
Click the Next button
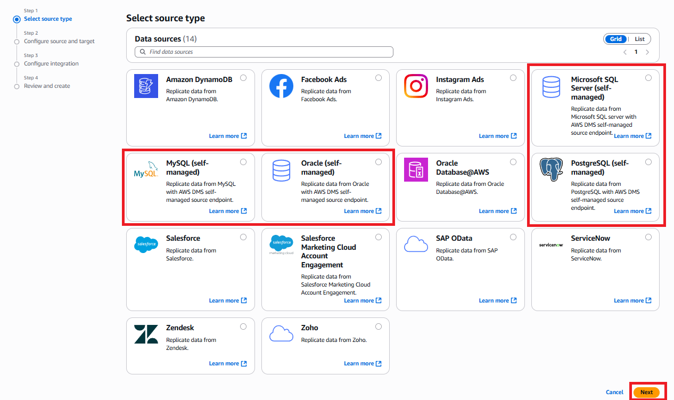click(x=646, y=392)
